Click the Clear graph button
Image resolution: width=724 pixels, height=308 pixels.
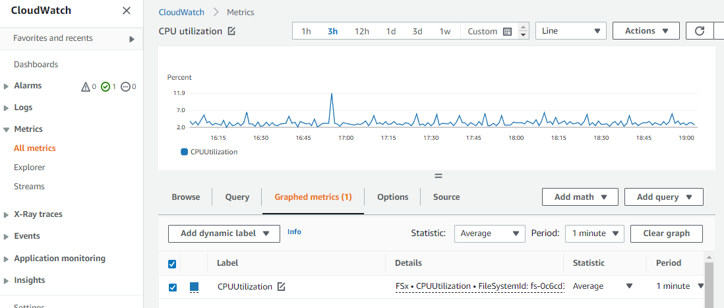(x=666, y=233)
